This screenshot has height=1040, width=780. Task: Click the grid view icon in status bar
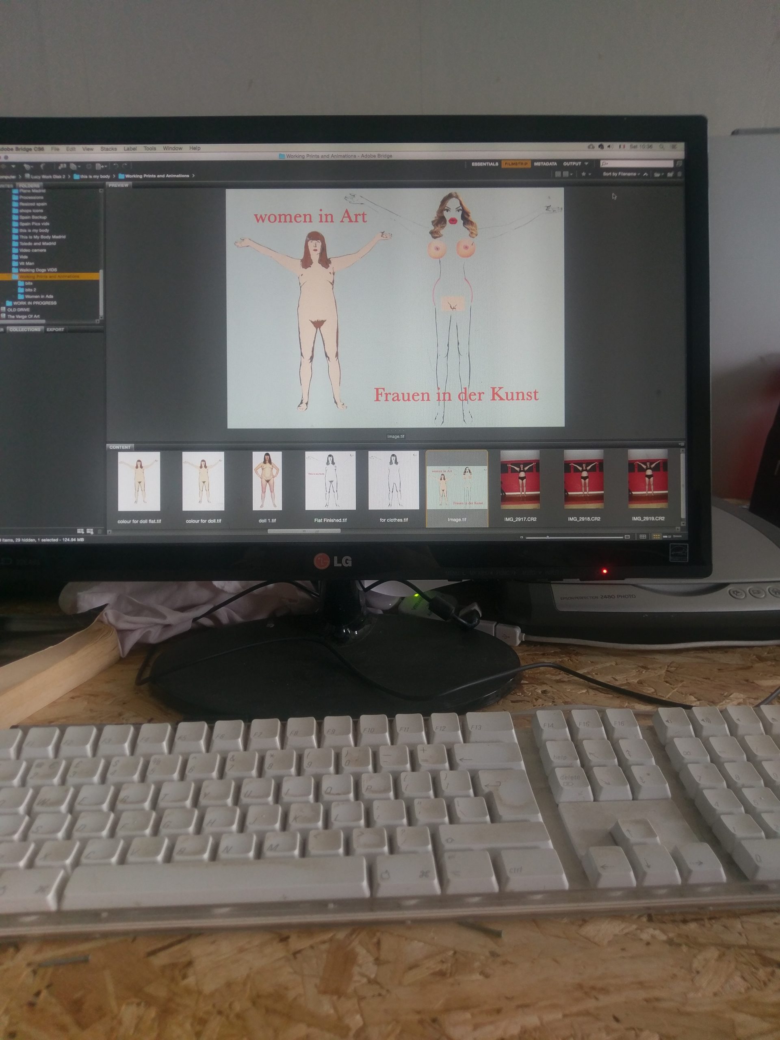656,537
